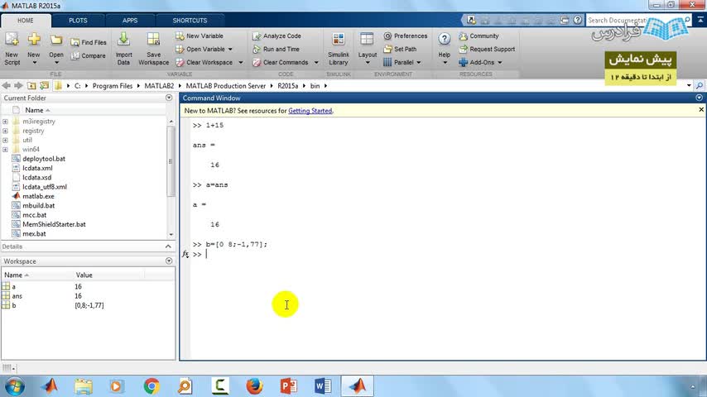707x397 pixels.
Task: Switch to the HOME tab
Action: tap(26, 21)
